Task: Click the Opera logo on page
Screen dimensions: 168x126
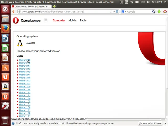Action: pos(16,20)
